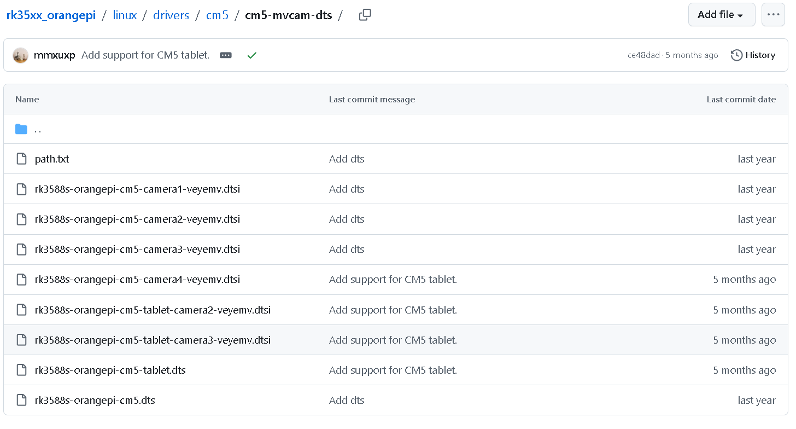Expand commit message with ellipsis button
The width and height of the screenshot is (796, 429).
226,55
